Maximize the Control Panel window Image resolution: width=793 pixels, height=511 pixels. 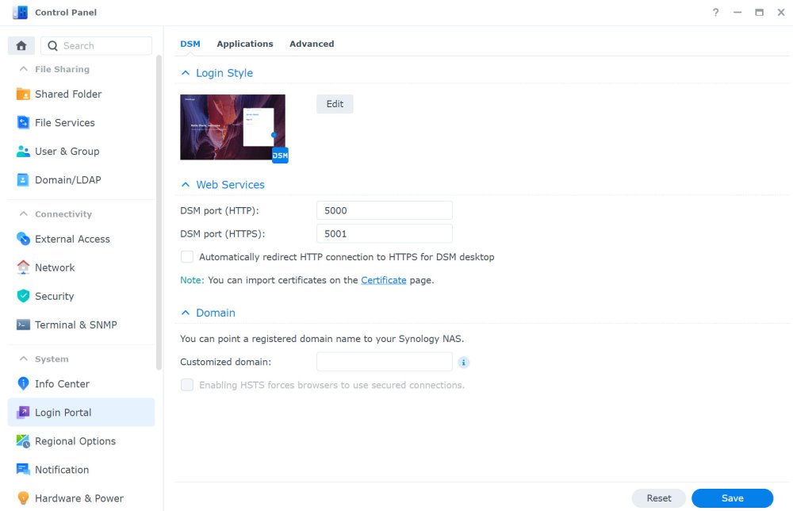click(x=759, y=12)
